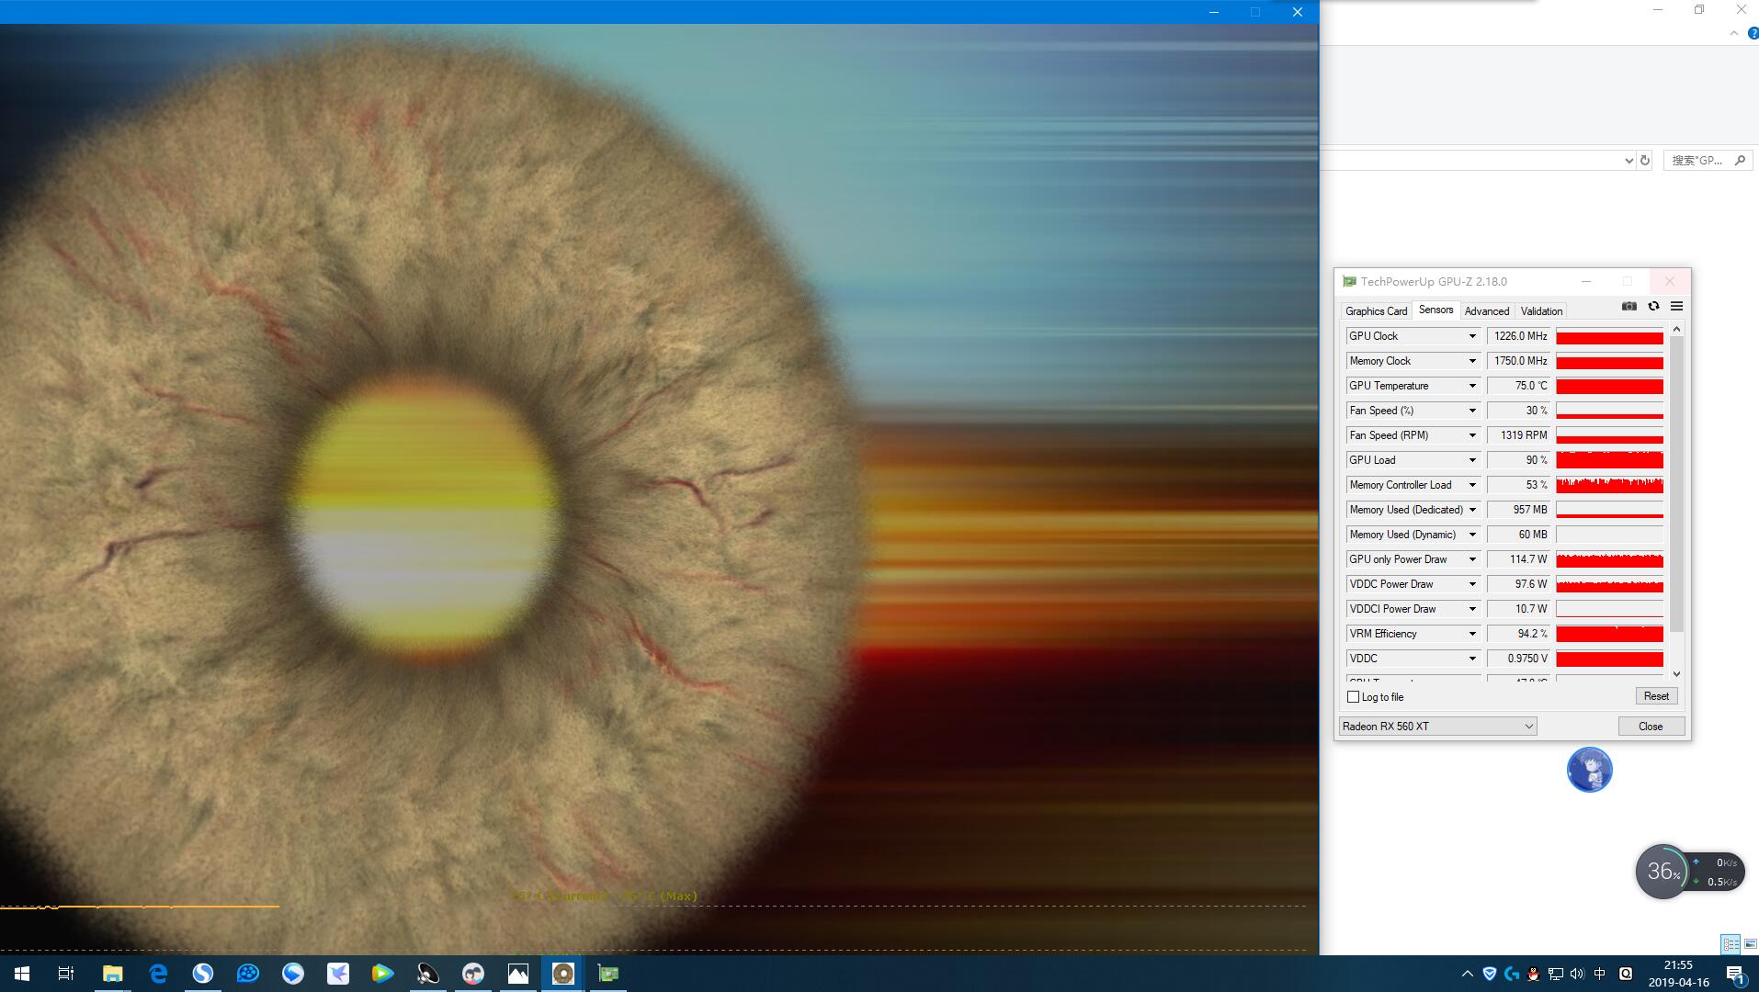
Task: Open File Explorer from the taskbar
Action: pos(112,974)
